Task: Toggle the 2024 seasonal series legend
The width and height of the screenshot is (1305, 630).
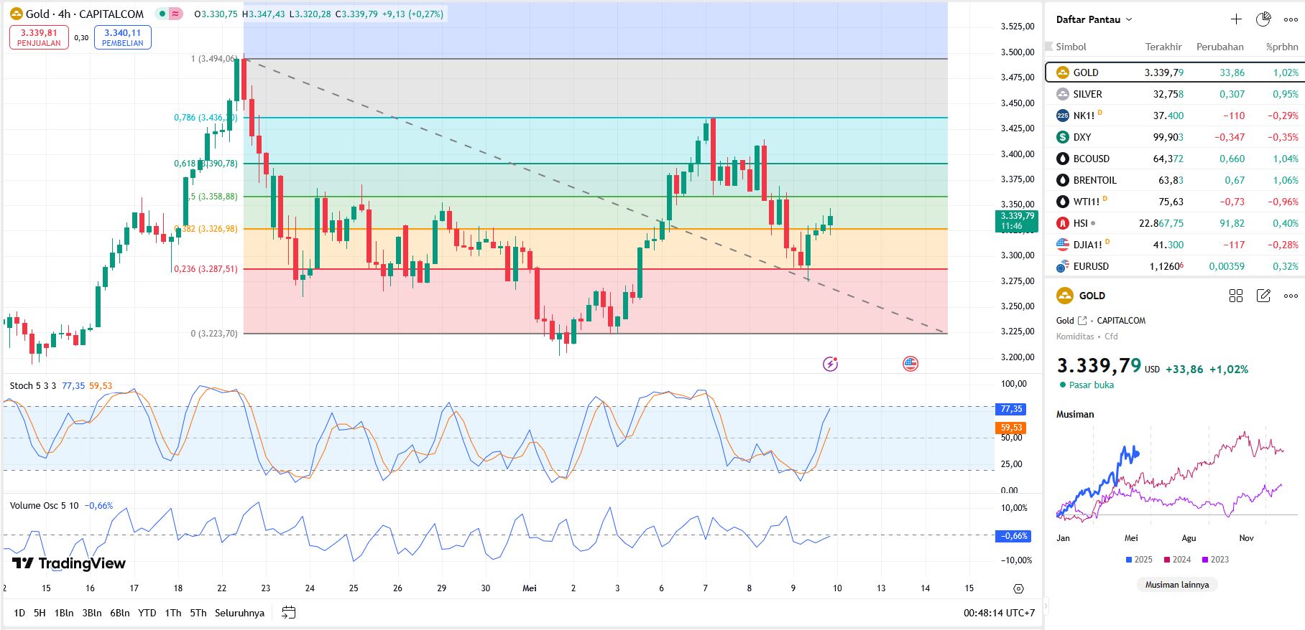Action: coord(1177,560)
